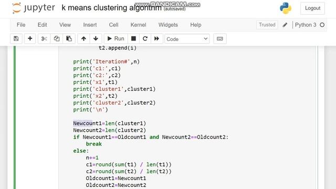Rename notebook by clicking its title
The image size is (336, 189).
click(x=111, y=8)
